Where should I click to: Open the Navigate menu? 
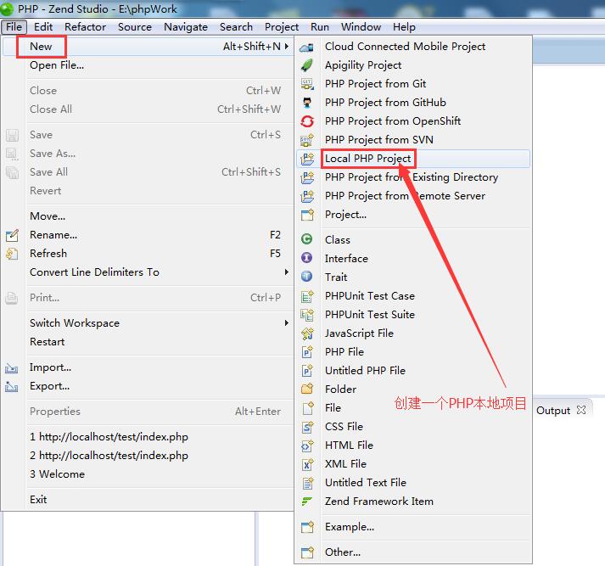[186, 27]
